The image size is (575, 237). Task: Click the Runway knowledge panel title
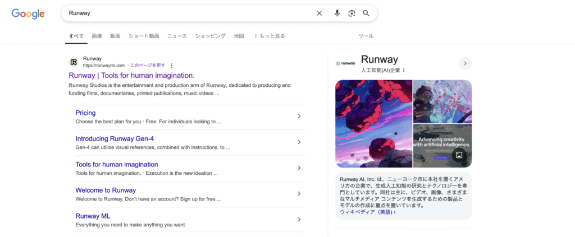pos(380,59)
